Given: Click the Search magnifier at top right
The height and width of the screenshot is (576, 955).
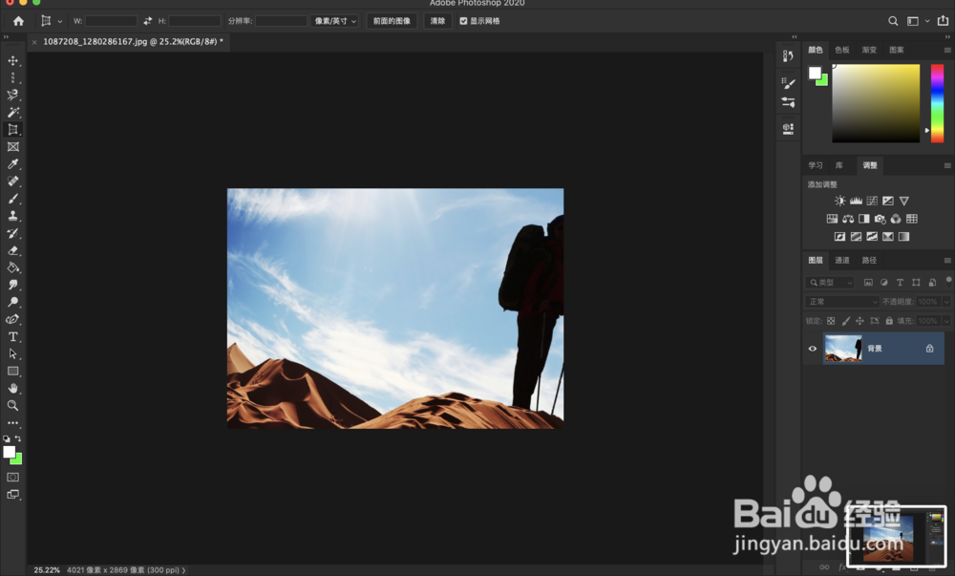Looking at the screenshot, I should [x=893, y=21].
